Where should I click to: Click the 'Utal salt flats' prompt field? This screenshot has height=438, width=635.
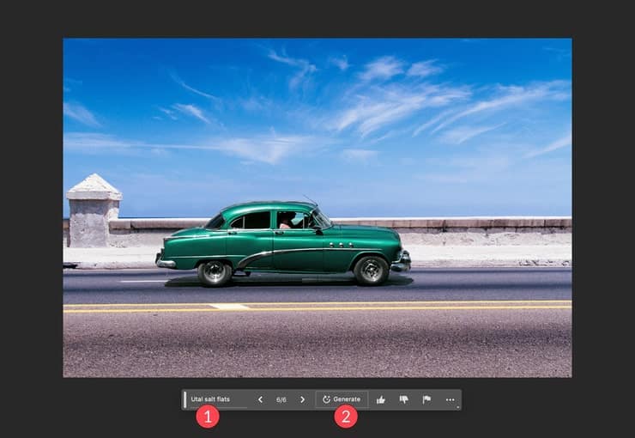[218, 399]
